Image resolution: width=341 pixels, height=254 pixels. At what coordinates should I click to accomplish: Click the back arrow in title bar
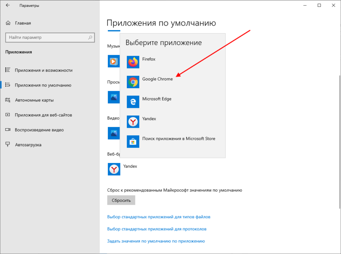[8, 6]
